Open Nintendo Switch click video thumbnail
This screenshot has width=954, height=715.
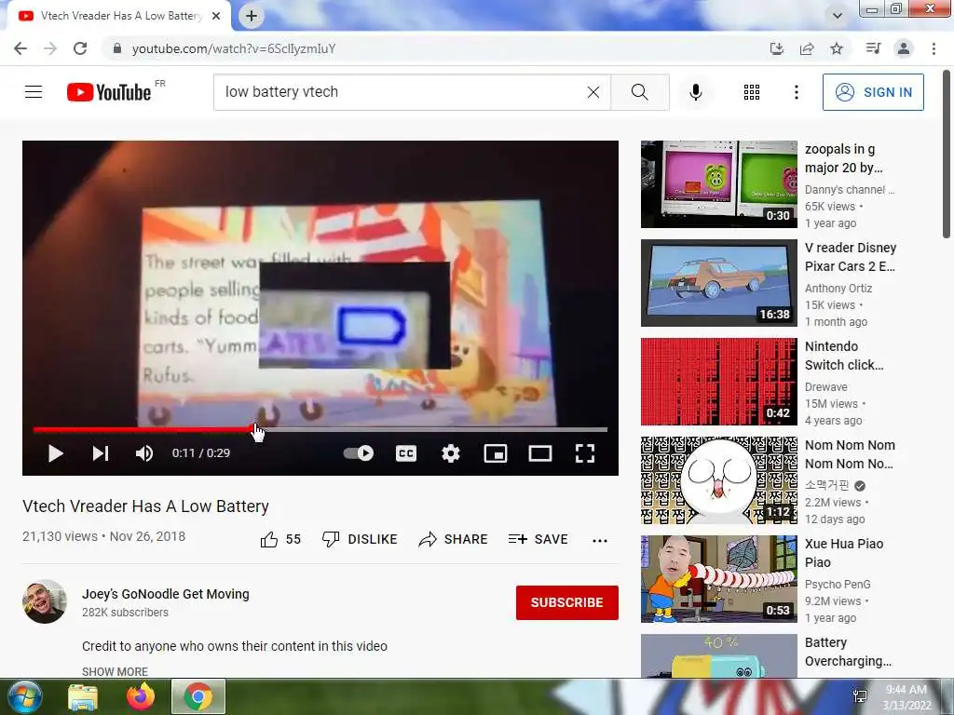click(719, 381)
